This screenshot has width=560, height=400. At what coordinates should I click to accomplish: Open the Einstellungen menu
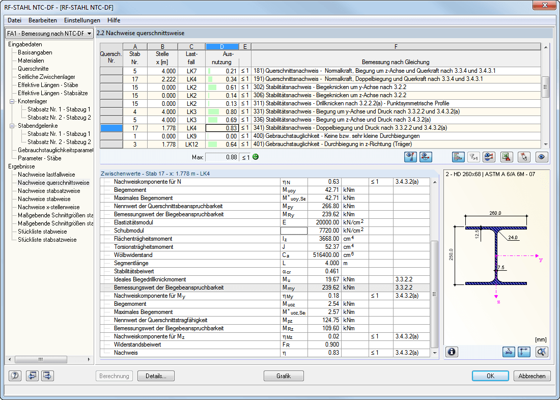point(82,20)
